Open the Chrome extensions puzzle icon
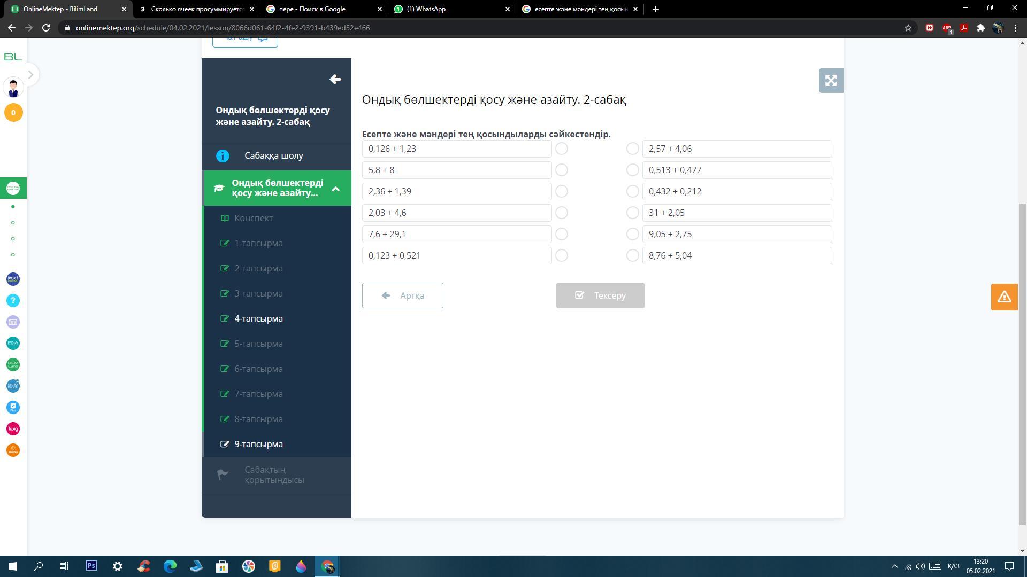The height and width of the screenshot is (577, 1027). [x=980, y=28]
